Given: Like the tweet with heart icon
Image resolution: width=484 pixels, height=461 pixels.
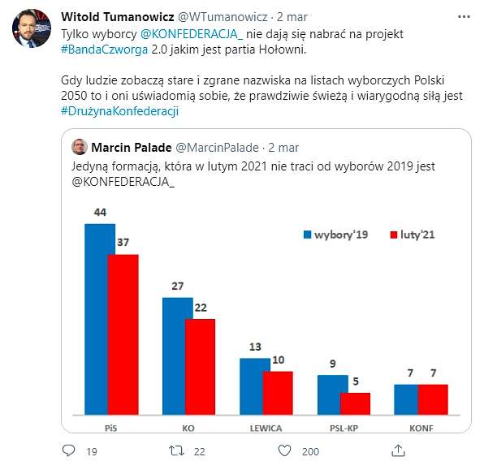Looking at the screenshot, I should pos(284,450).
